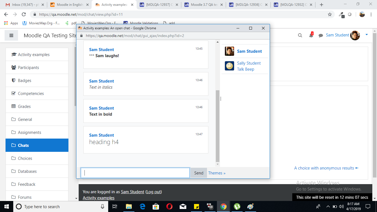The image size is (377, 212).
Task: Open the Mail app on the taskbar
Action: (x=183, y=206)
